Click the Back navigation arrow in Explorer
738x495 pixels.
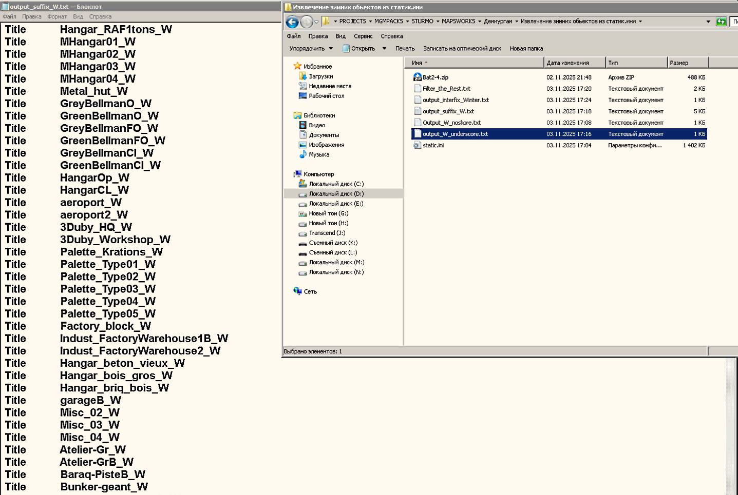(292, 22)
